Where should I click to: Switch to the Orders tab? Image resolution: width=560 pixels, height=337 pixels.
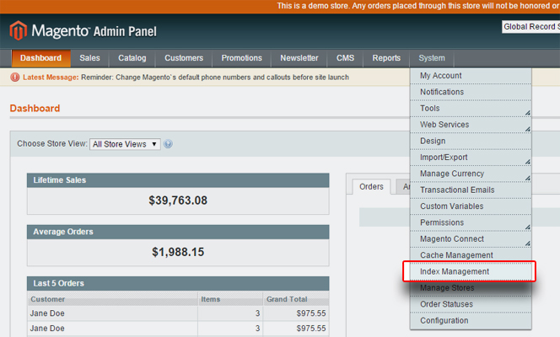coord(371,187)
